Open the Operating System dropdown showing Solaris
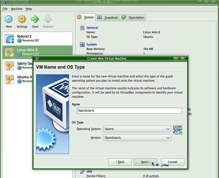 [x=137, y=129]
